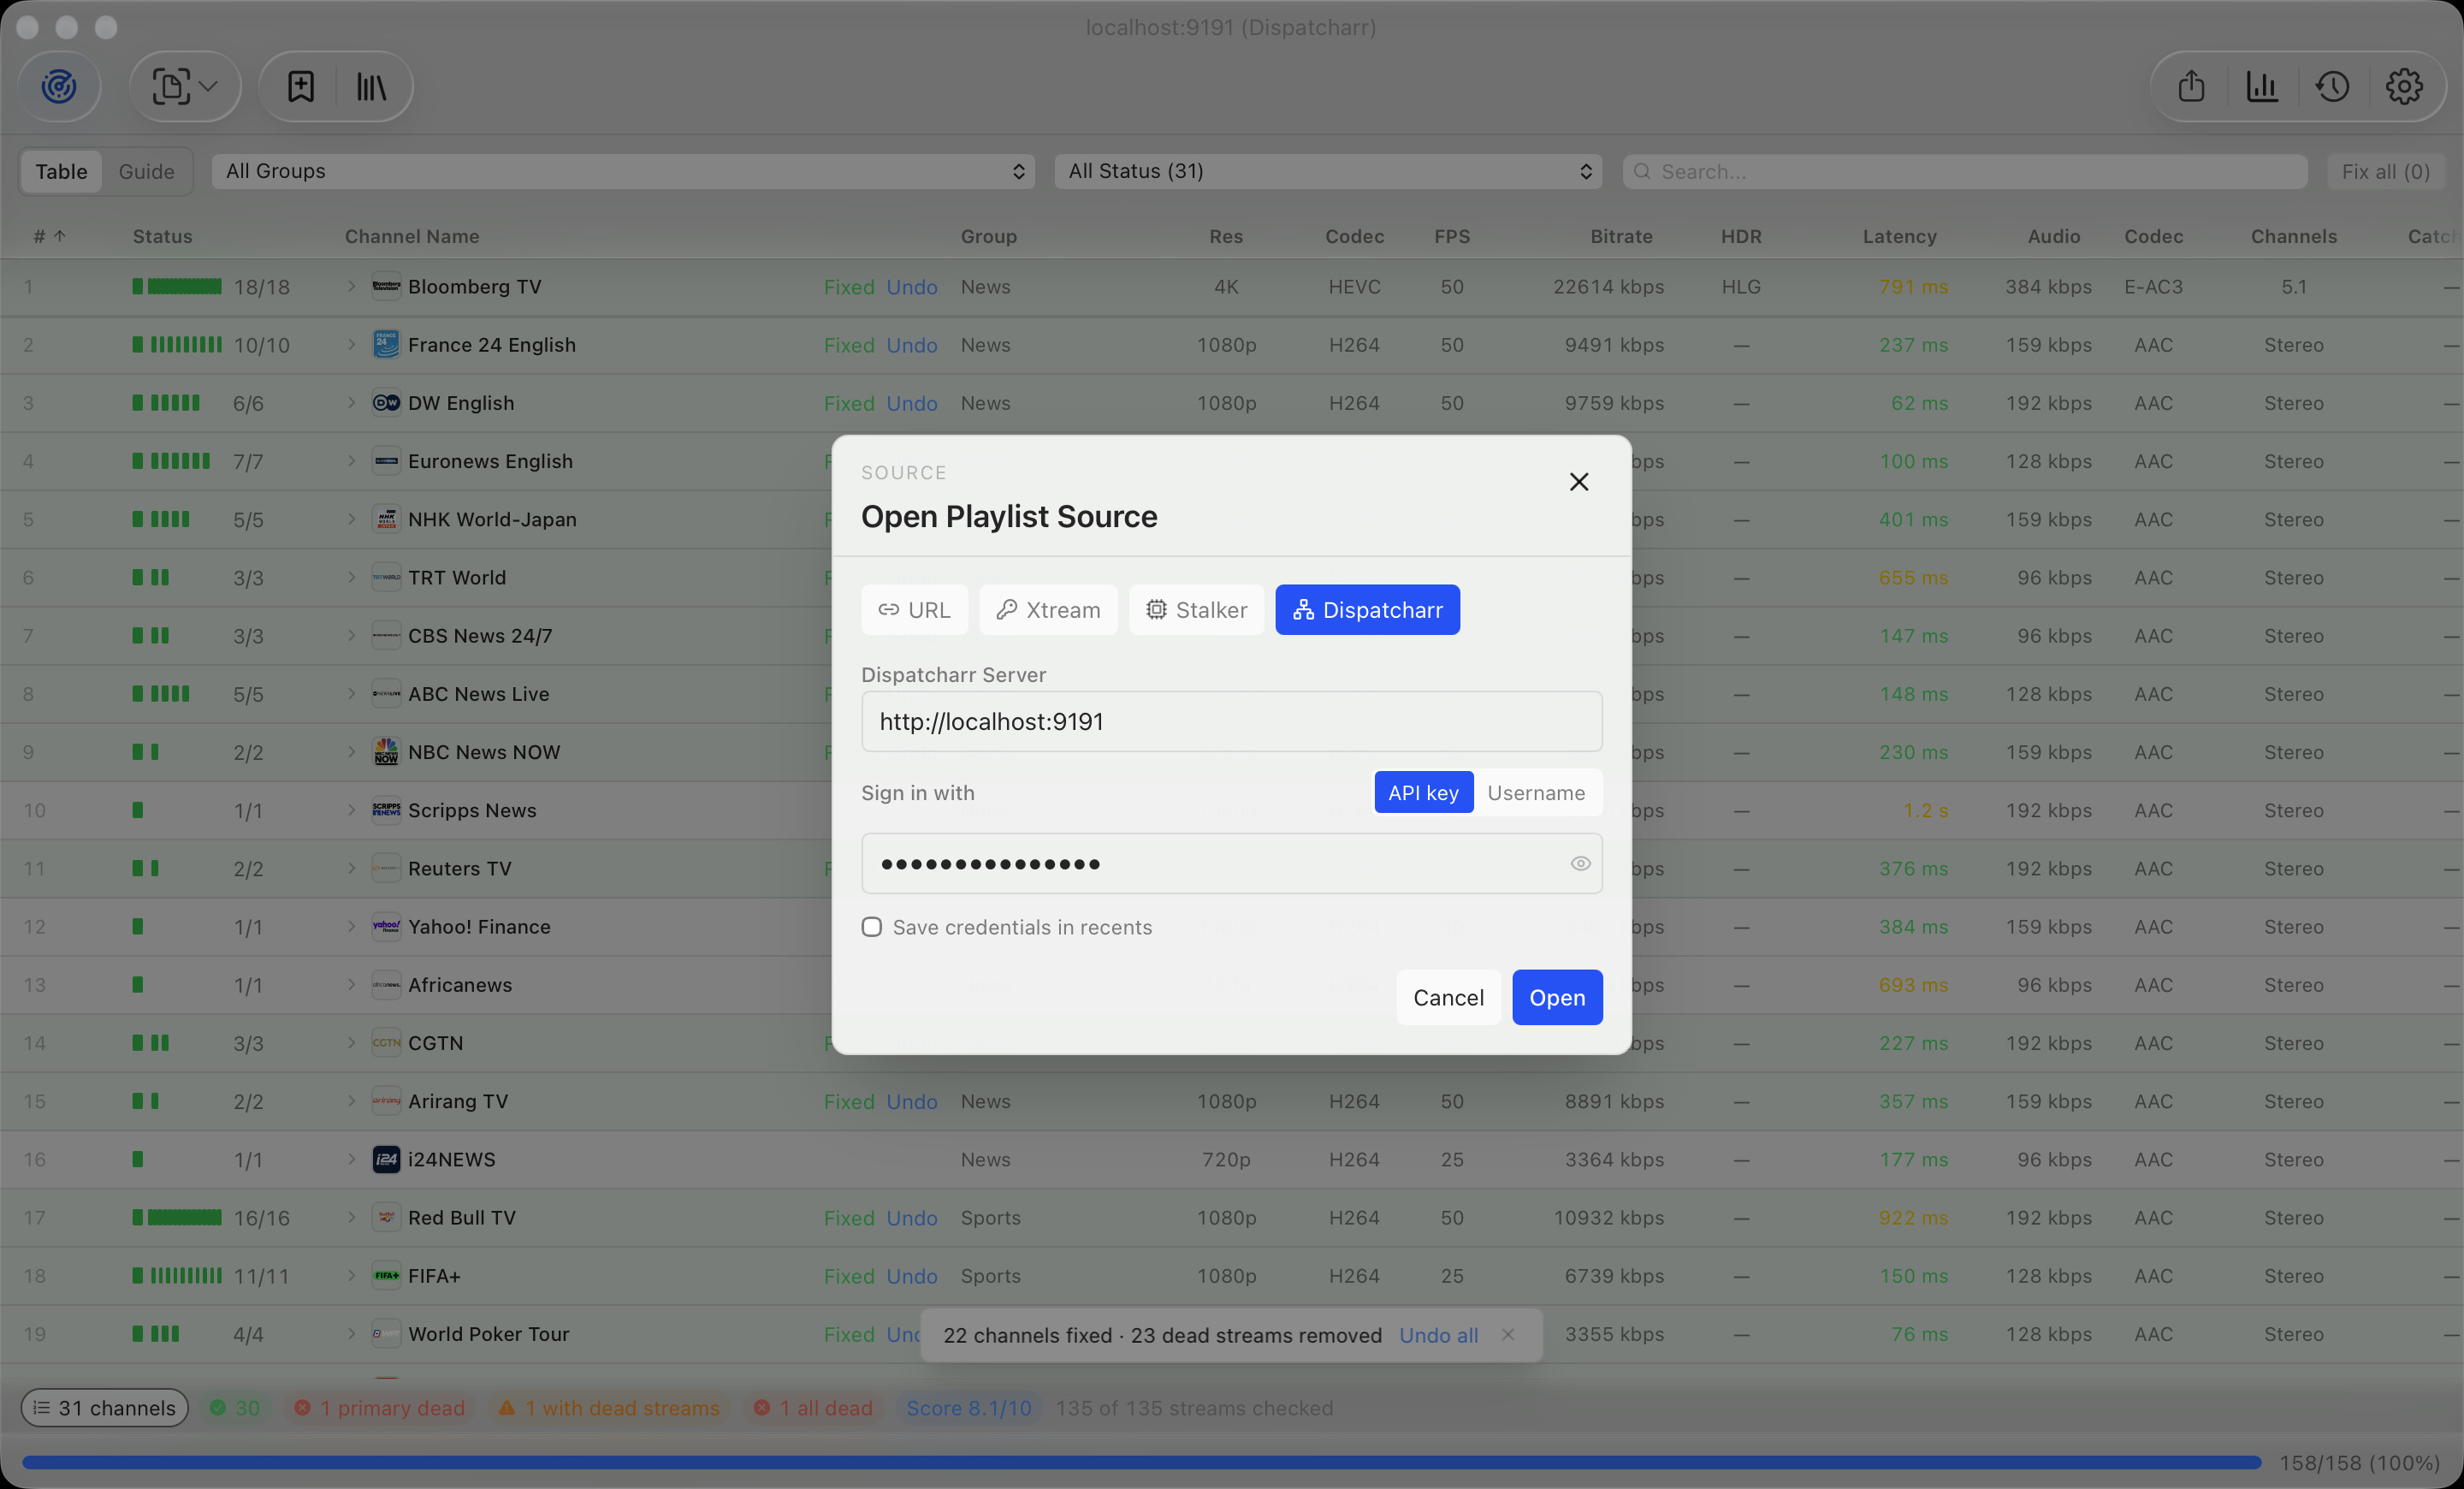Switch to Table view

[x=61, y=171]
